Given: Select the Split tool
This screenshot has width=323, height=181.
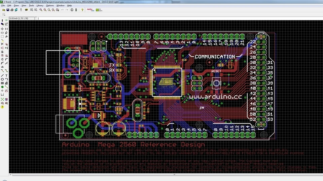Looking at the screenshot, I should coord(2,63).
